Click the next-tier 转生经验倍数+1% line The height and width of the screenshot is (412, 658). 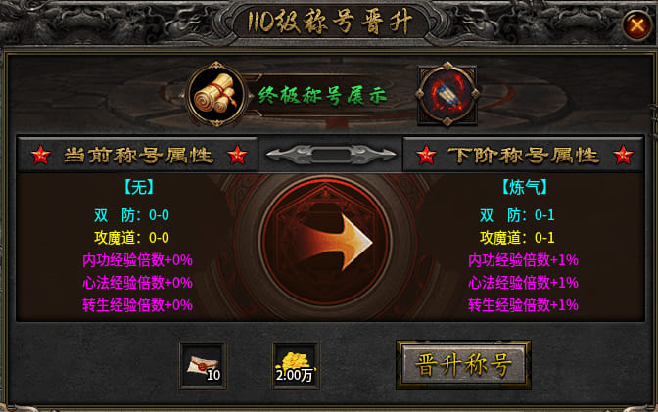[523, 304]
